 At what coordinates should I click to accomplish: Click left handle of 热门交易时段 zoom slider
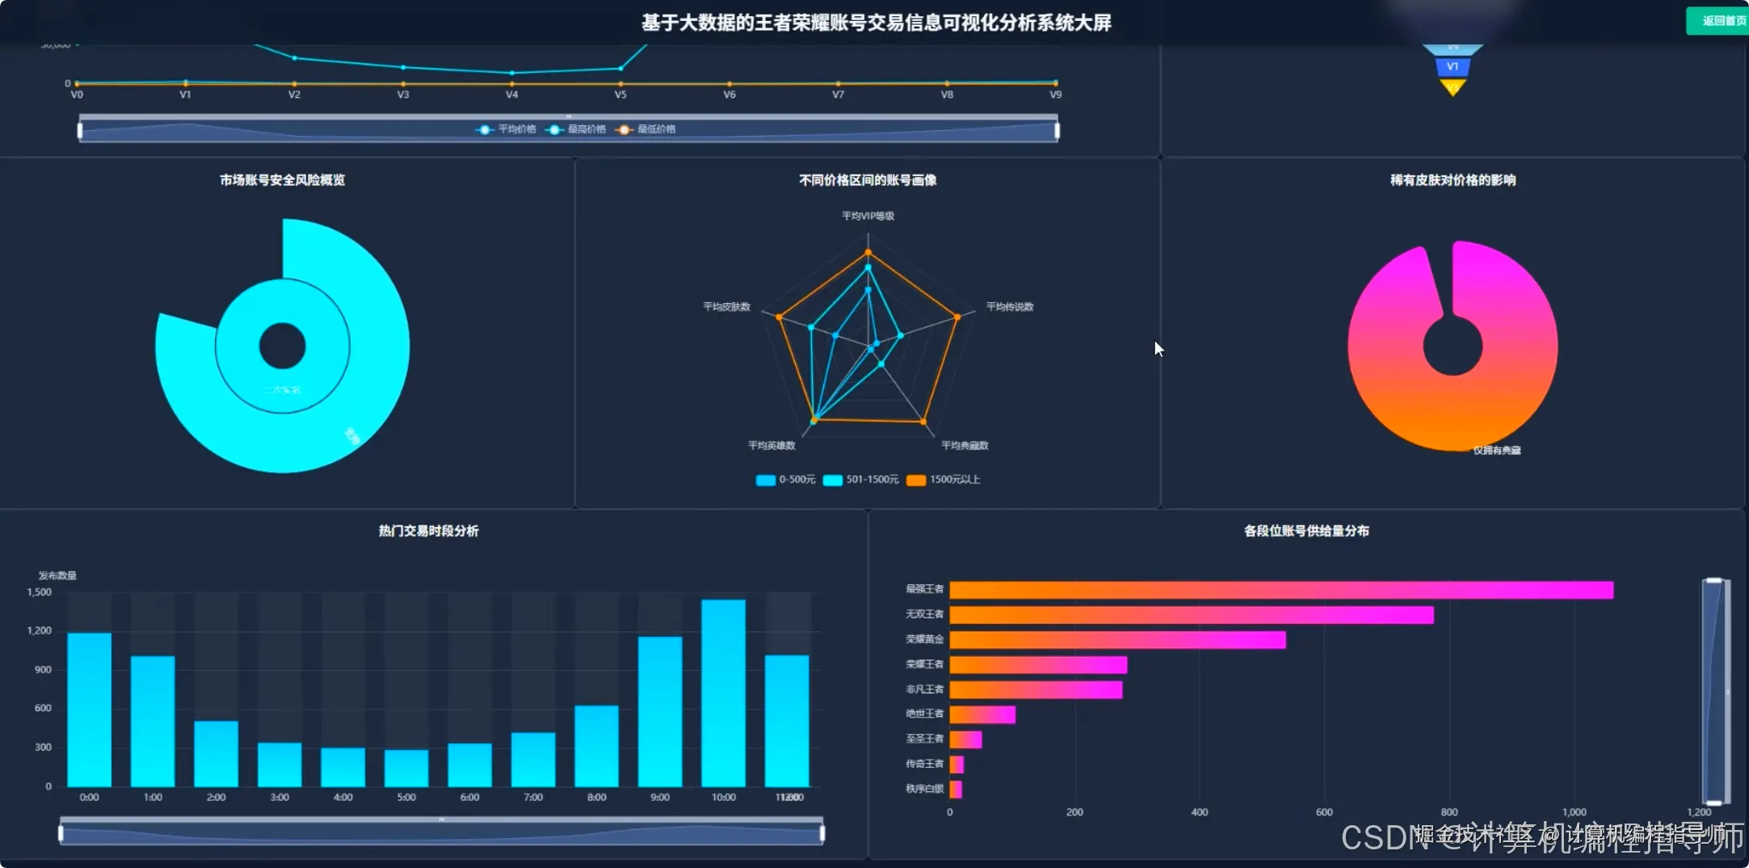pos(61,833)
